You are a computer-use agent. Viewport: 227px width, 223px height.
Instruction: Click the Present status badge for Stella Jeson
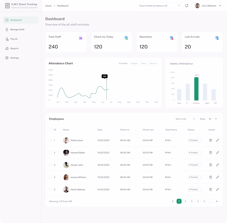coord(195,140)
